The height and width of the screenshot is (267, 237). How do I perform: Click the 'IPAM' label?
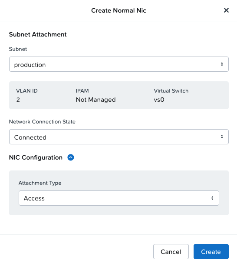[x=82, y=91]
